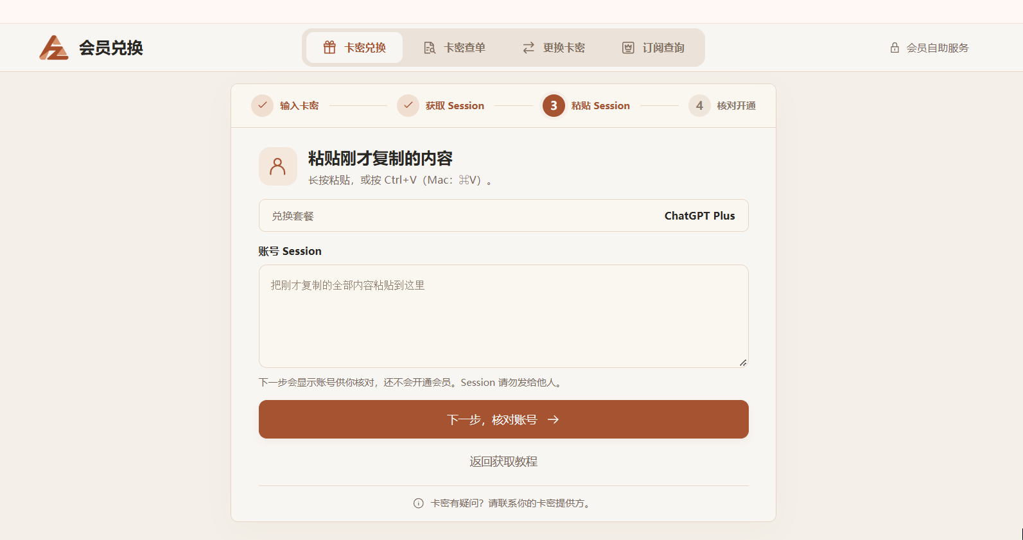This screenshot has height=540, width=1023.
Task: Click the lock icon beside 会员自助服务
Action: click(x=895, y=48)
